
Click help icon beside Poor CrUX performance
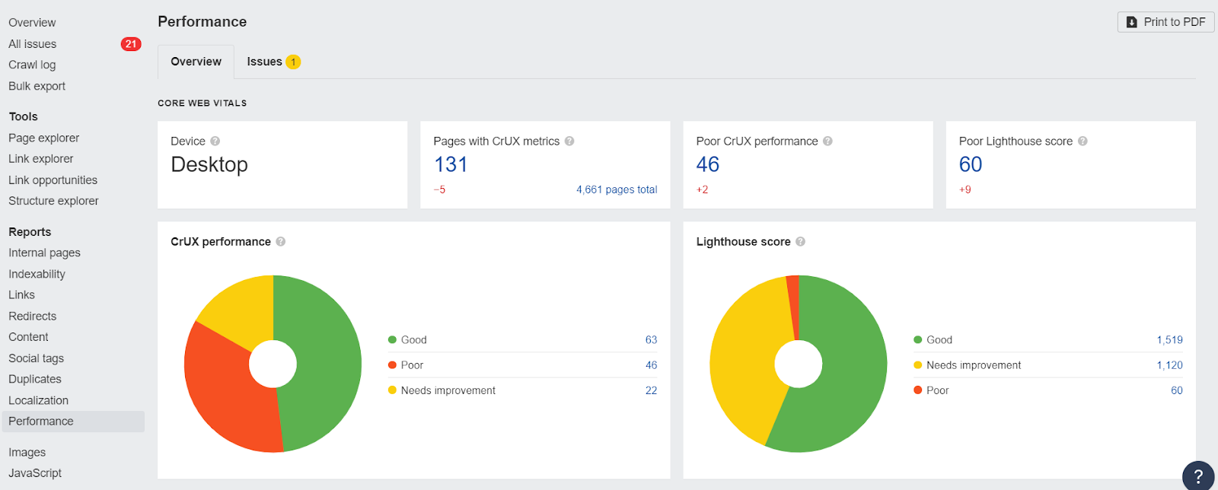(827, 142)
